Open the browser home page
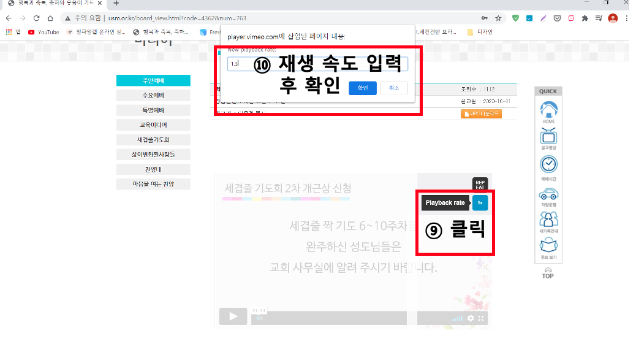Image resolution: width=636 pixels, height=357 pixels. click(50, 18)
